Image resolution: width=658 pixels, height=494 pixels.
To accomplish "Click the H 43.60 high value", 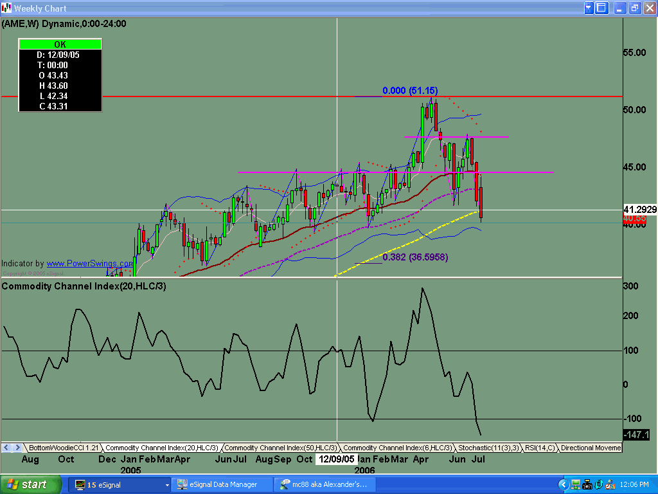I will tap(53, 86).
